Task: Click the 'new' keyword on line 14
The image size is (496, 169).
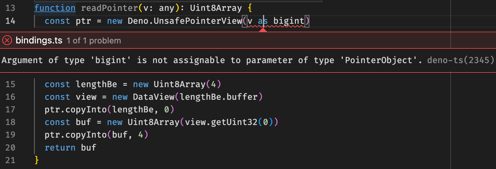Action: (114, 21)
